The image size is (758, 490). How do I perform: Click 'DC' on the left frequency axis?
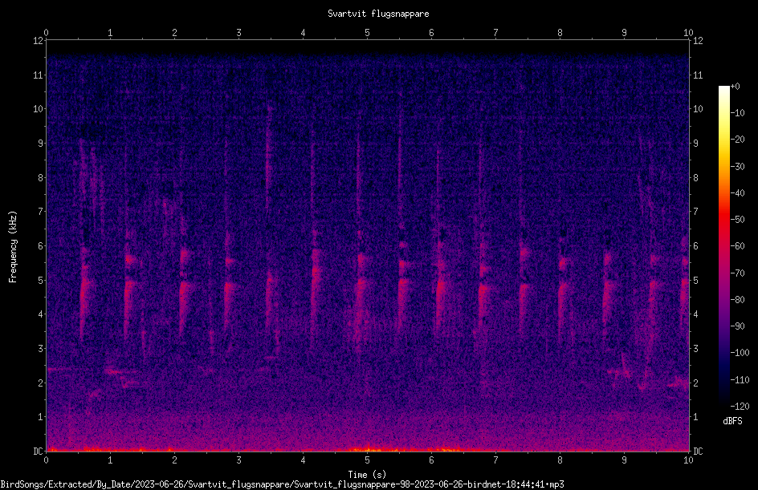click(x=38, y=452)
